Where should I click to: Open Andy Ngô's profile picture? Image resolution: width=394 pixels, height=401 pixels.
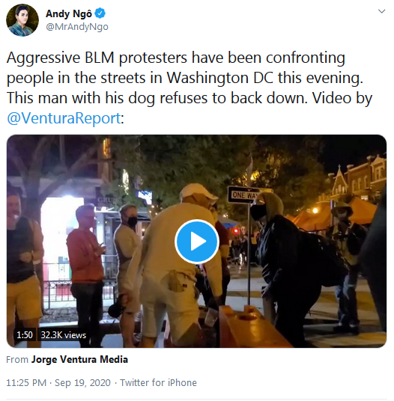click(x=22, y=20)
